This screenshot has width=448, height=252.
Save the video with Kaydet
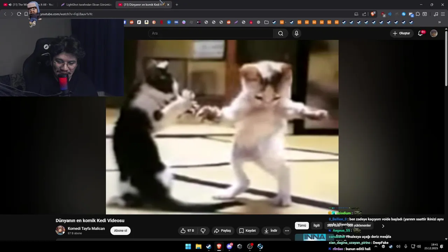pos(247,231)
